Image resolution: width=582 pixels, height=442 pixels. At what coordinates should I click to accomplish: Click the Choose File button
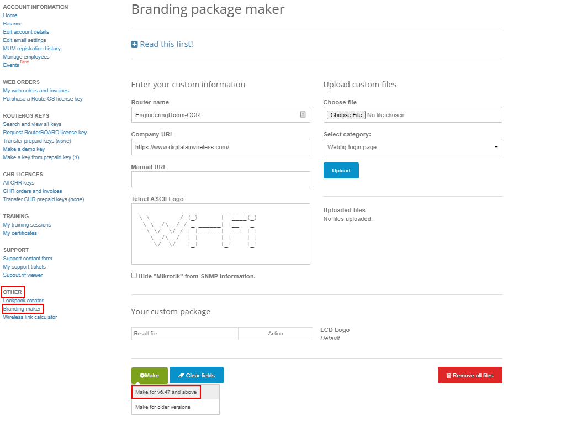pos(346,115)
